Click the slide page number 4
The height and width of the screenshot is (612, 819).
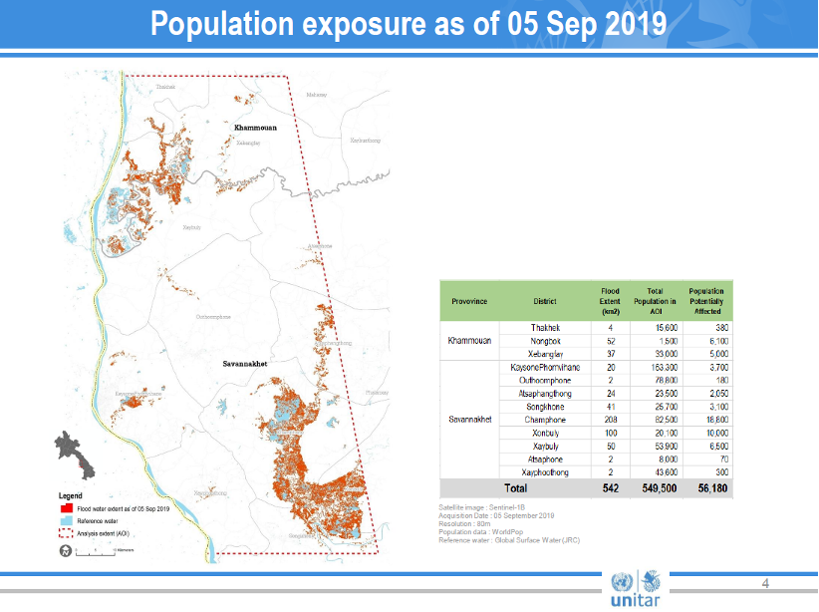click(765, 583)
